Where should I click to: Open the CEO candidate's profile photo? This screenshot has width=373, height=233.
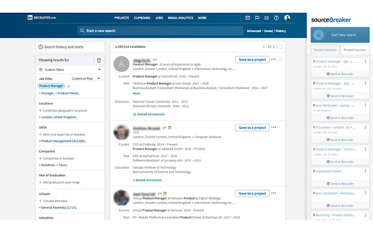122,132
